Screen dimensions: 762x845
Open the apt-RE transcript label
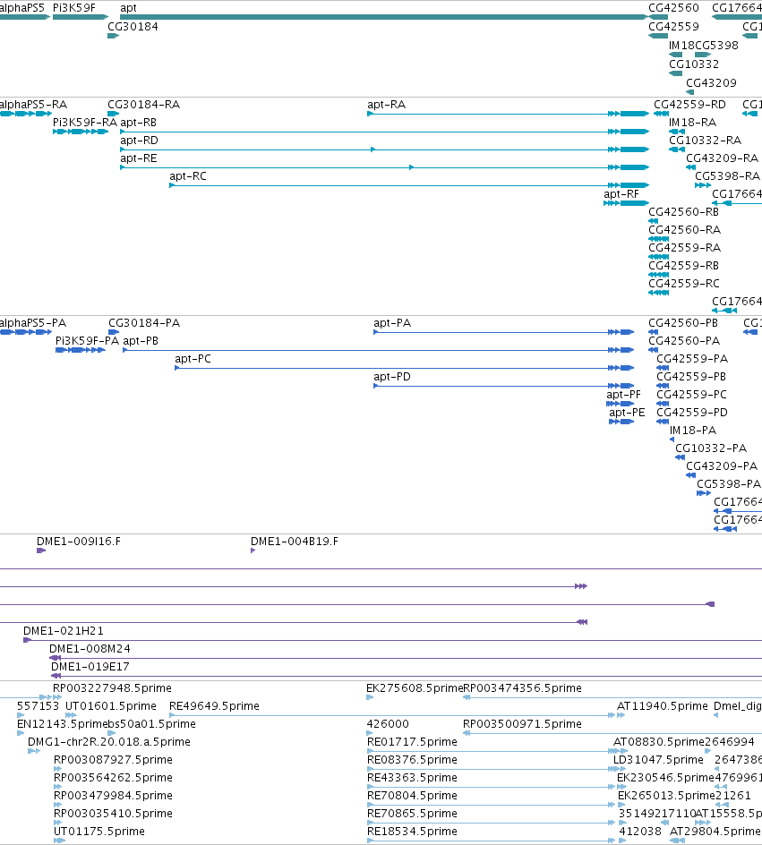coord(139,158)
